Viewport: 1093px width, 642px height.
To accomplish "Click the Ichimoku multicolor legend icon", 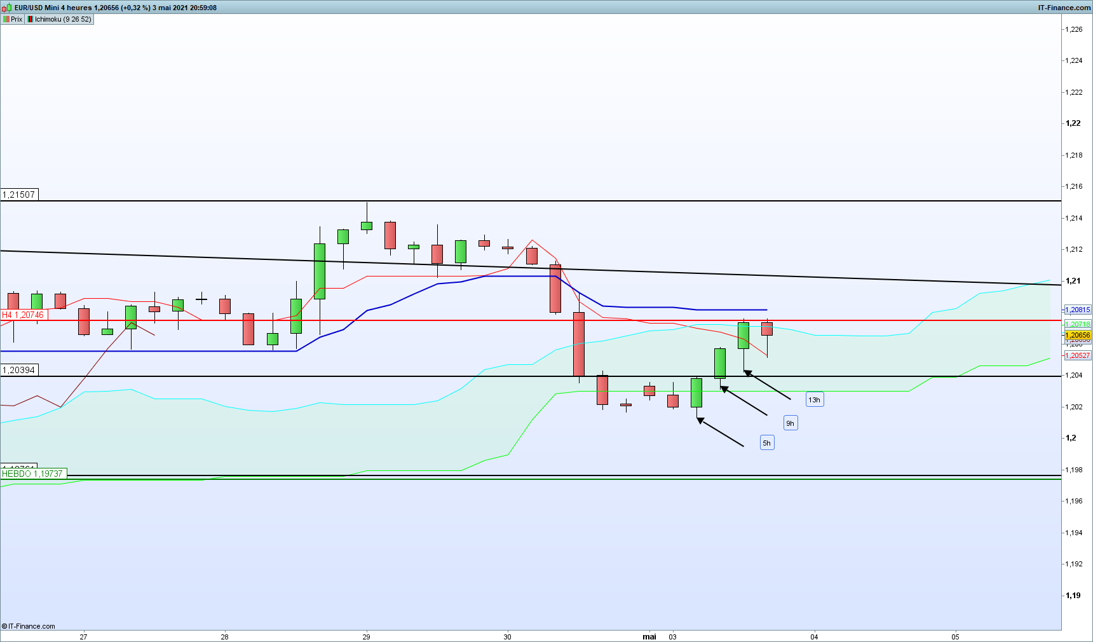I will 31,19.
